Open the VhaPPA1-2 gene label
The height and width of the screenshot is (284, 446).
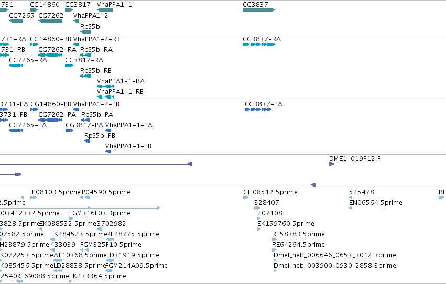[91, 16]
